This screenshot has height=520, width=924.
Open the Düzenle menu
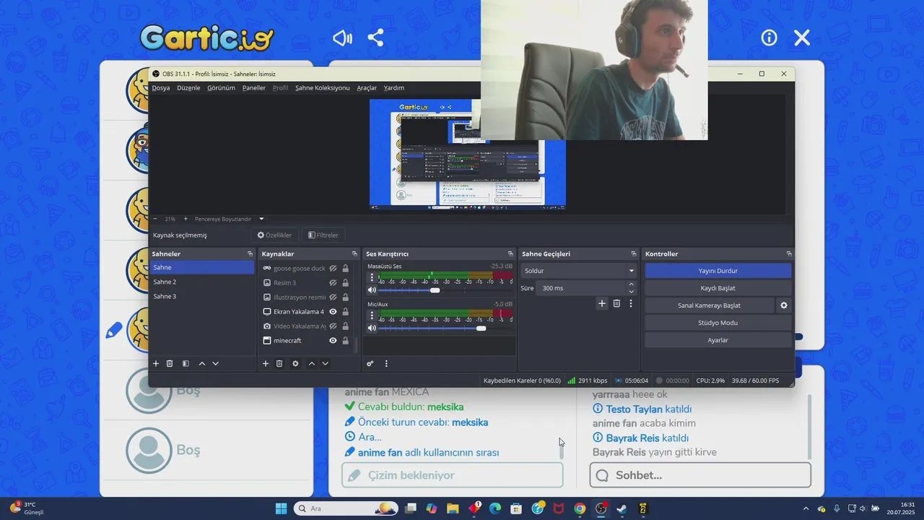pyautogui.click(x=188, y=88)
